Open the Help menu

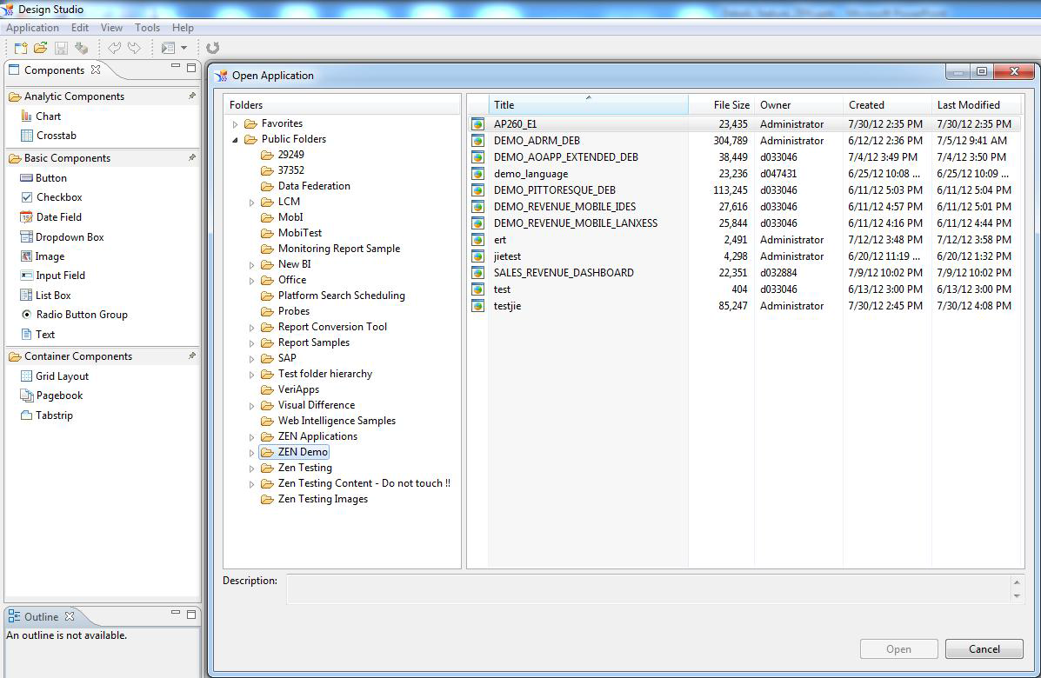tap(183, 27)
